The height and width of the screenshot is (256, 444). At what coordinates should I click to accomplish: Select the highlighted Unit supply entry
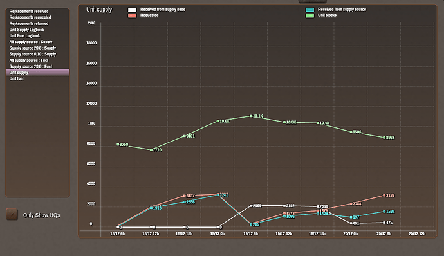click(x=37, y=73)
